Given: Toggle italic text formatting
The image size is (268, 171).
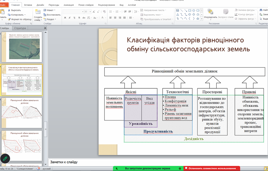Looking at the screenshot, I should [x=70, y=18].
